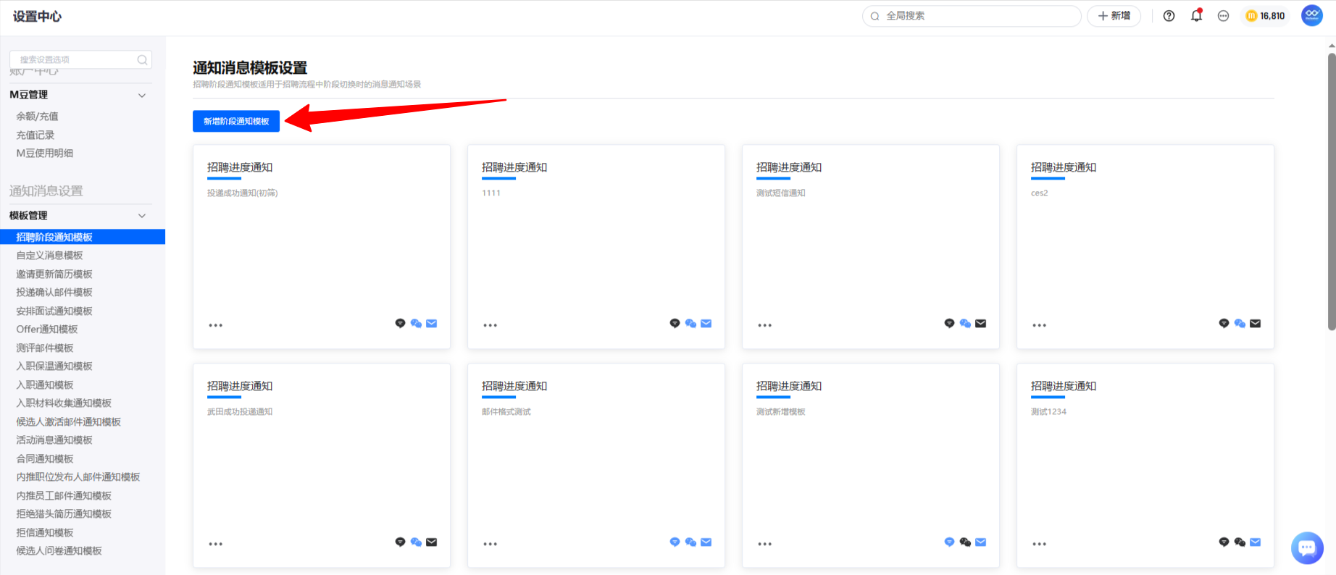The height and width of the screenshot is (575, 1336).
Task: Collapse the 模板管理 section chevron
Action: click(142, 216)
